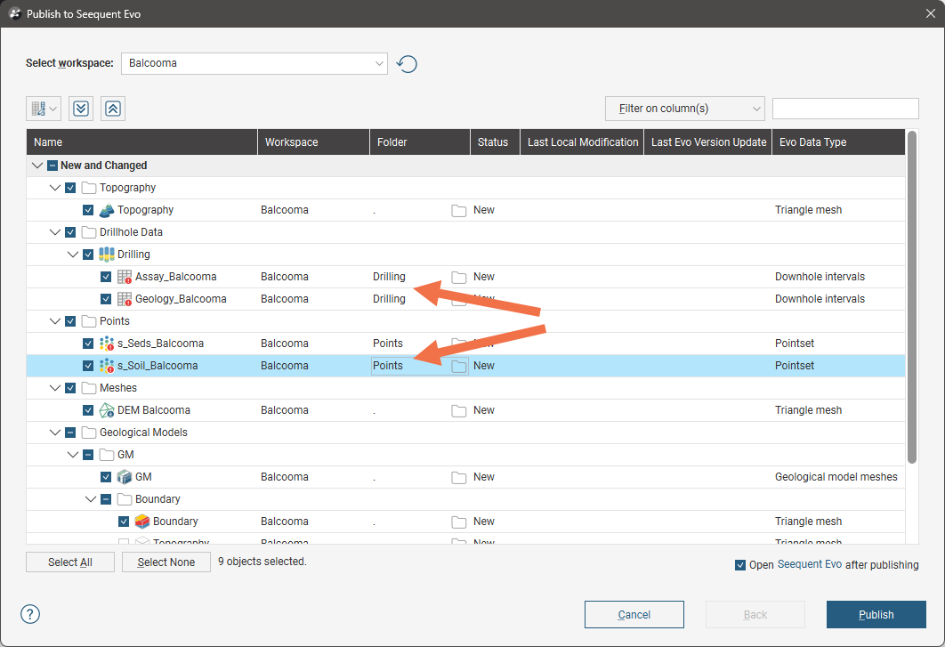Sort by the Status column header
This screenshot has width=945, height=647.
click(x=493, y=142)
